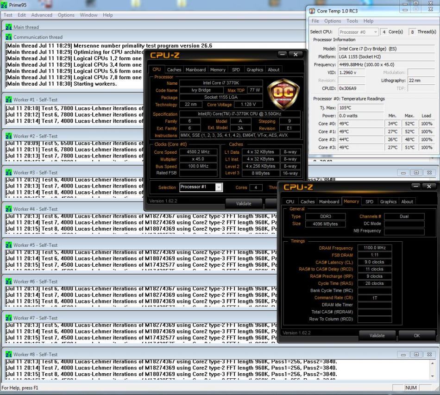This screenshot has width=440, height=395.
Task: Expand the Select CPU Processor #0 dropdown
Action: point(376,32)
